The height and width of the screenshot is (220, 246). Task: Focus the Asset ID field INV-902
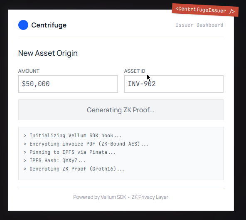174,84
